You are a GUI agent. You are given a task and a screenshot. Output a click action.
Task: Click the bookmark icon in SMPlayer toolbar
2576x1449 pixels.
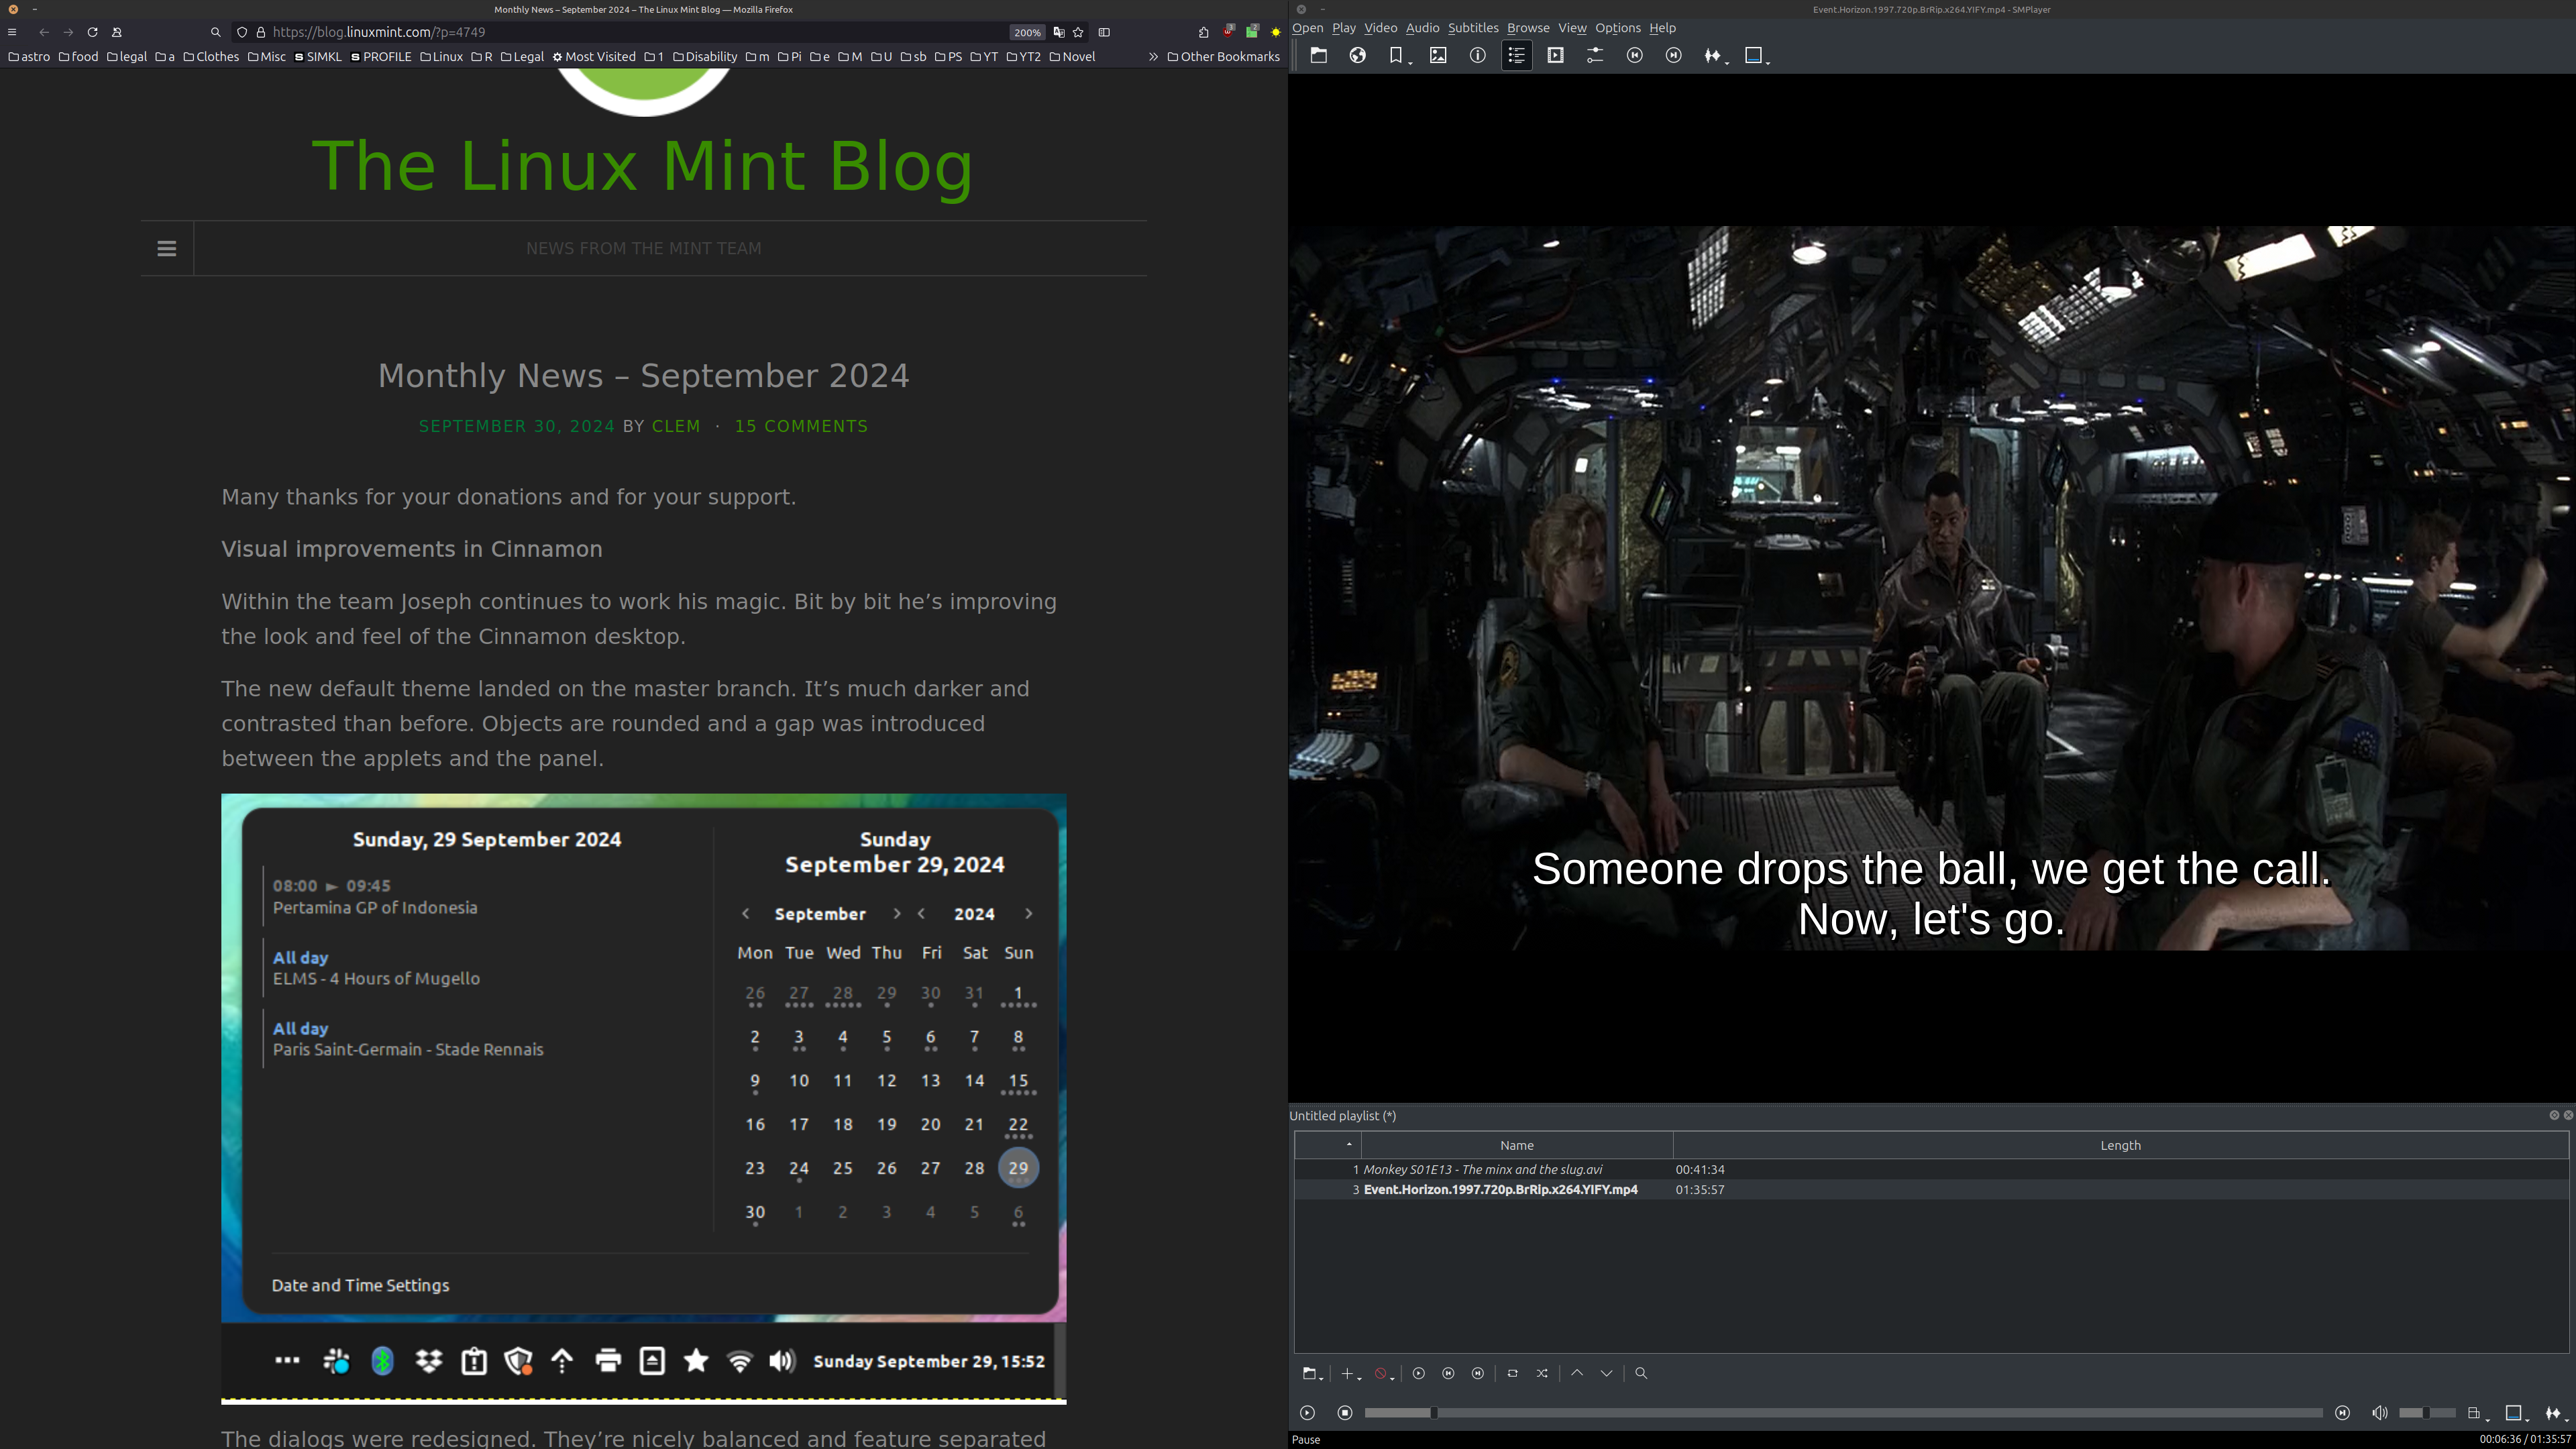[1396, 56]
